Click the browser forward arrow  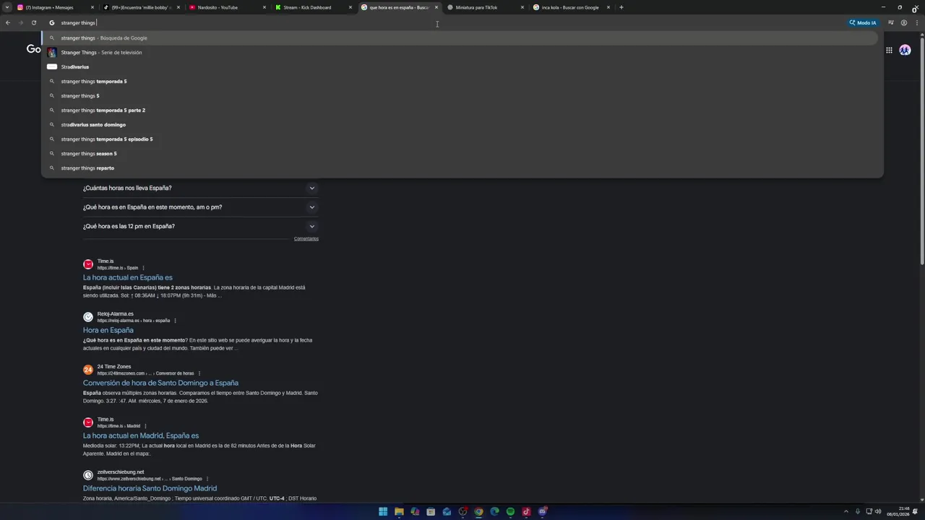pyautogui.click(x=20, y=22)
